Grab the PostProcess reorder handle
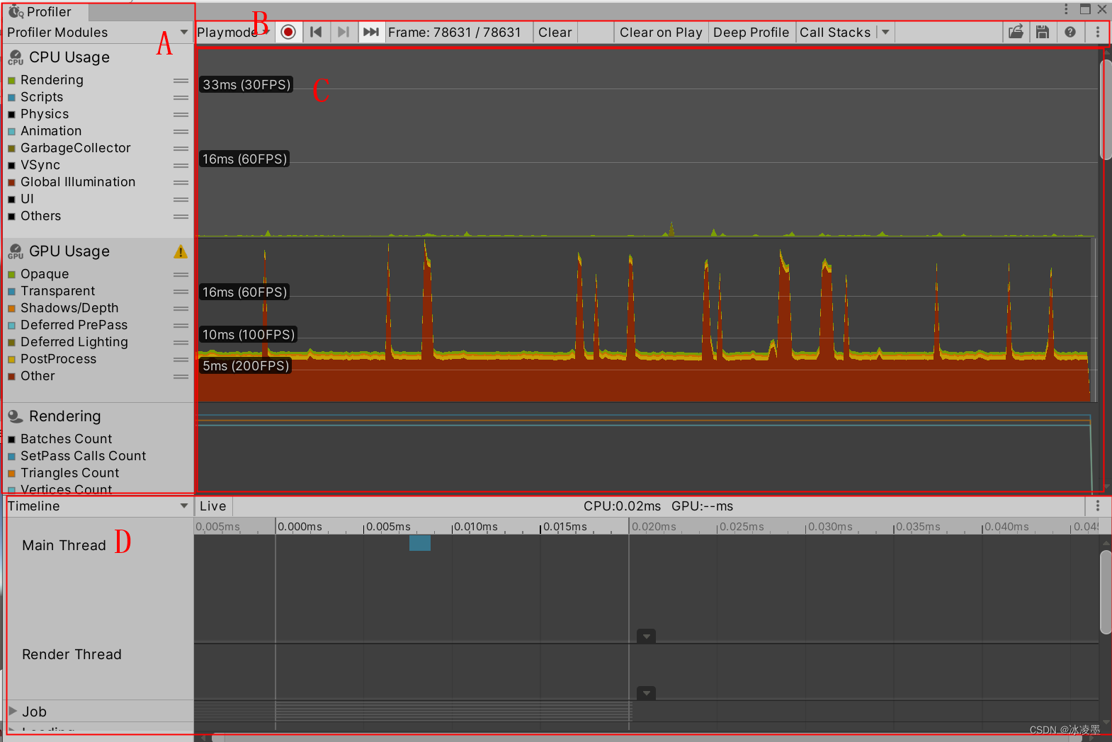1112x742 pixels. pos(181,360)
